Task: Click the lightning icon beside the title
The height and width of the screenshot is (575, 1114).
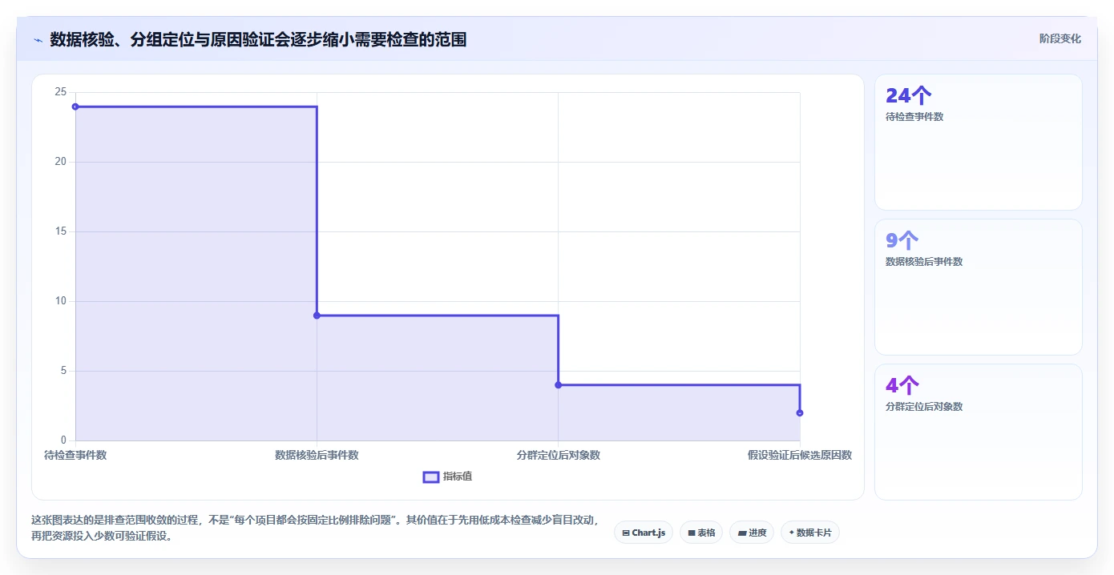Action: [x=38, y=40]
